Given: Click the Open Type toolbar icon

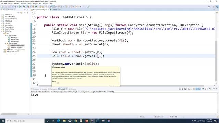Looking at the screenshot, I should [40, 6].
